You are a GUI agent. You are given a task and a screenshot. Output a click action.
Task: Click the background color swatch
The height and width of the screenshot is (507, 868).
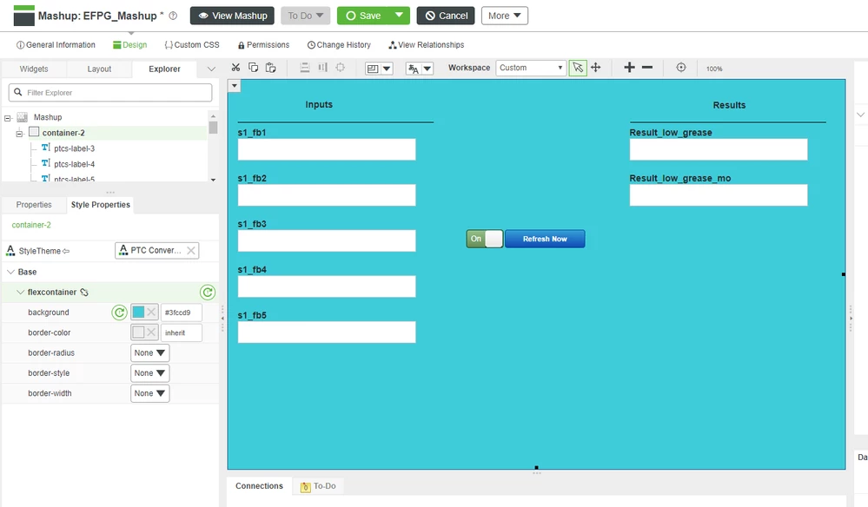pos(138,313)
